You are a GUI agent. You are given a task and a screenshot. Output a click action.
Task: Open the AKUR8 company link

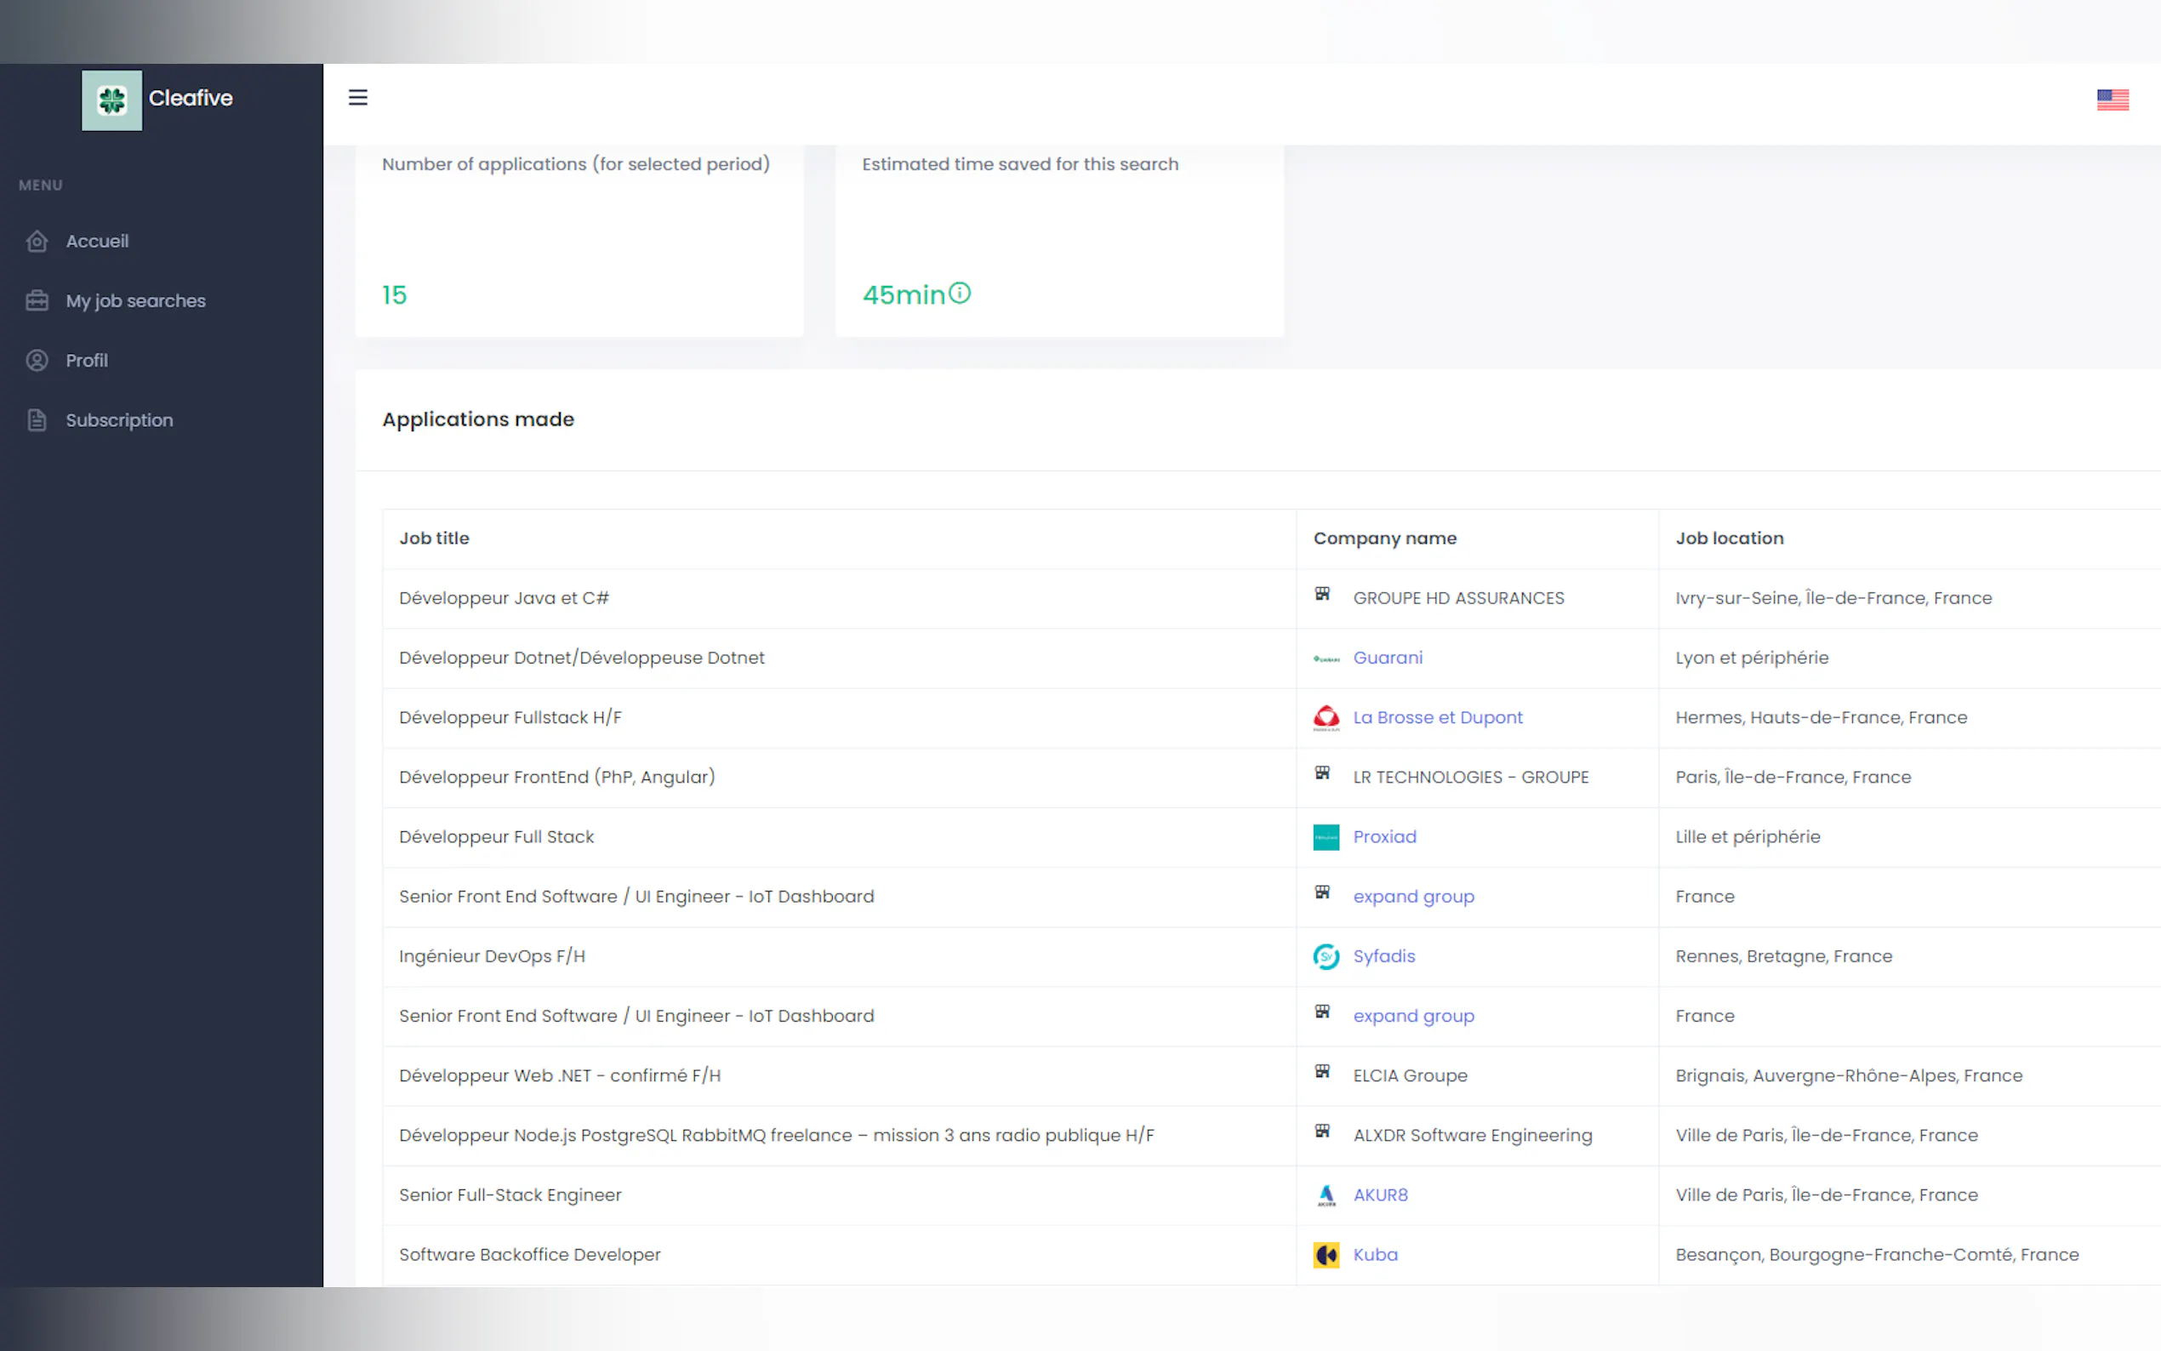[x=1379, y=1194]
